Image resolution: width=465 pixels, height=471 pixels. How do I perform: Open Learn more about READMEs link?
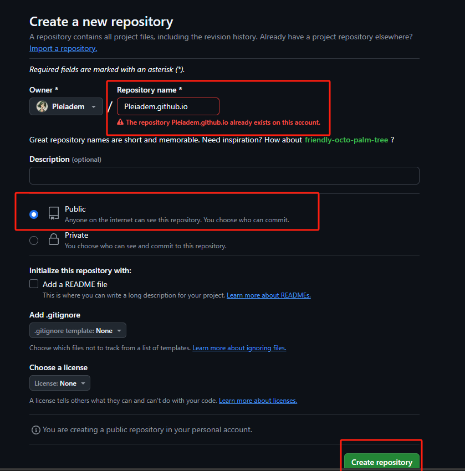pos(269,295)
